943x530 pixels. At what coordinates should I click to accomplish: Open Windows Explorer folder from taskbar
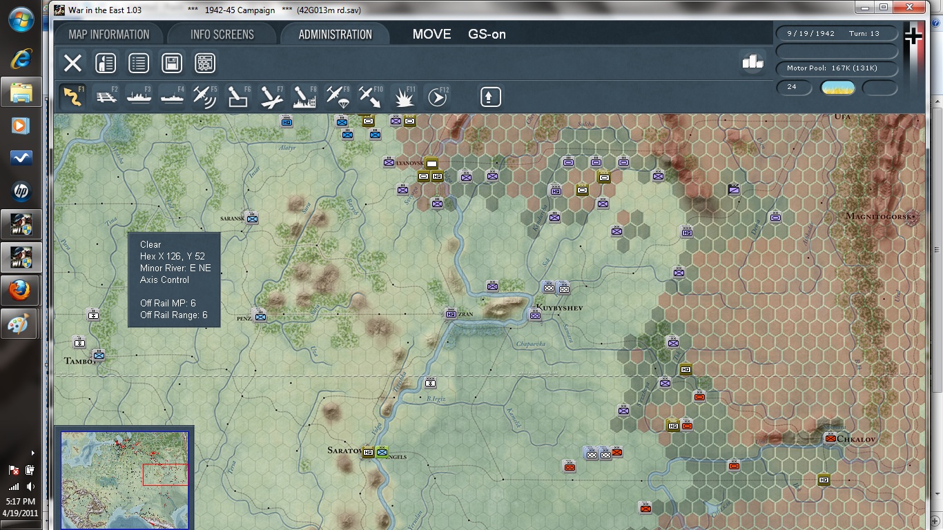[21, 92]
